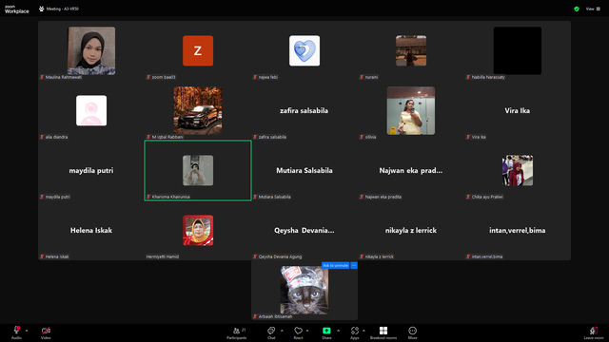Open Breakout rooms
609x342 pixels.
click(383, 332)
